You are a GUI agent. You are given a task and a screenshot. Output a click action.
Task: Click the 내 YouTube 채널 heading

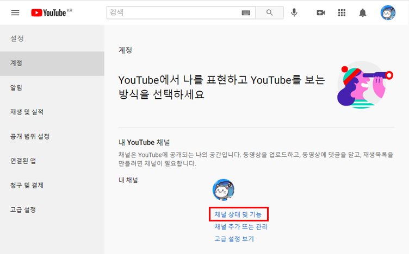144,142
